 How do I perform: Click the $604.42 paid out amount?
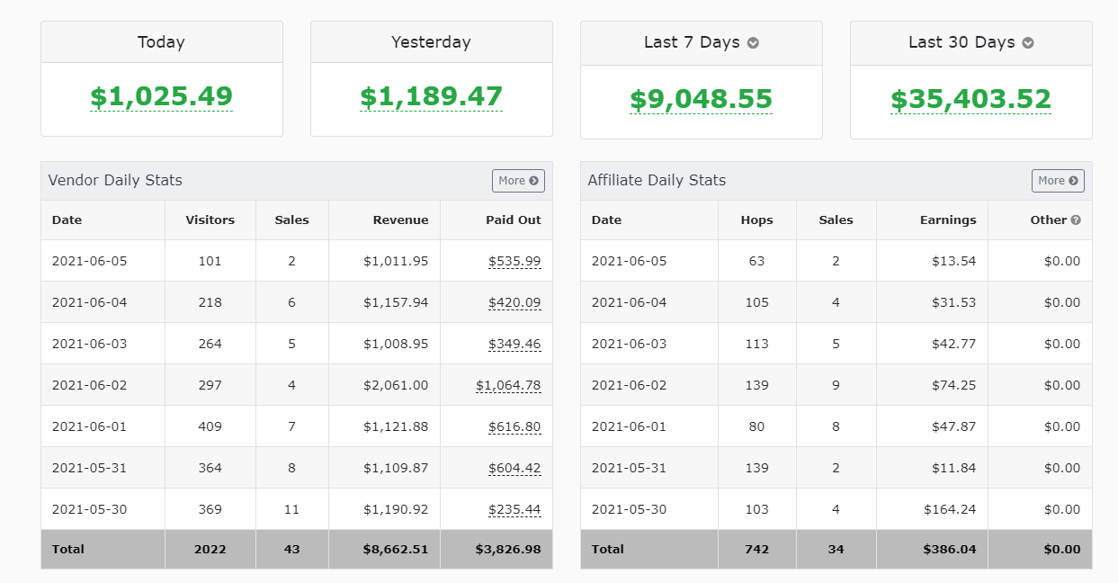click(514, 469)
